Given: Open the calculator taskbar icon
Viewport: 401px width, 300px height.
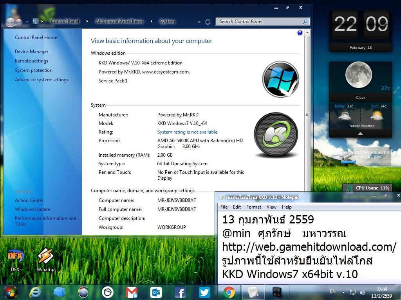Looking at the screenshot, I should [278, 292].
